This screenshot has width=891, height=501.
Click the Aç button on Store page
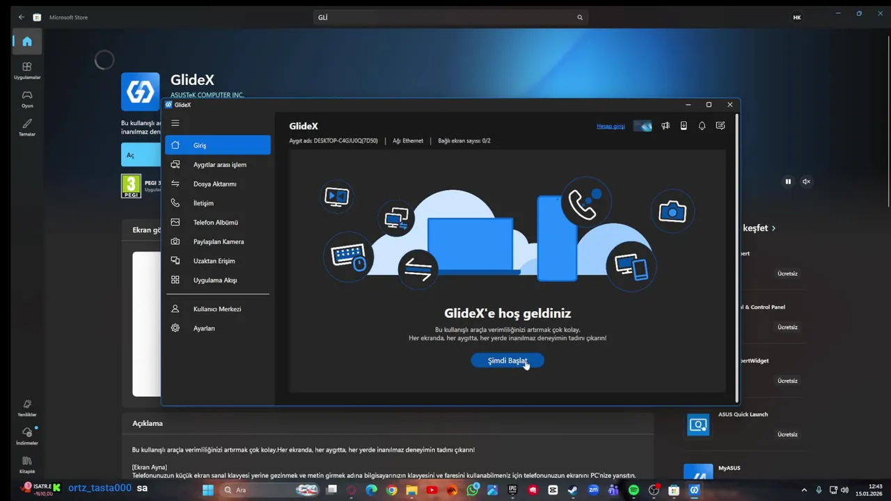tap(141, 155)
